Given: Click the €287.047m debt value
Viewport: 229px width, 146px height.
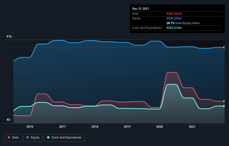Looking at the screenshot, I should (x=174, y=14).
